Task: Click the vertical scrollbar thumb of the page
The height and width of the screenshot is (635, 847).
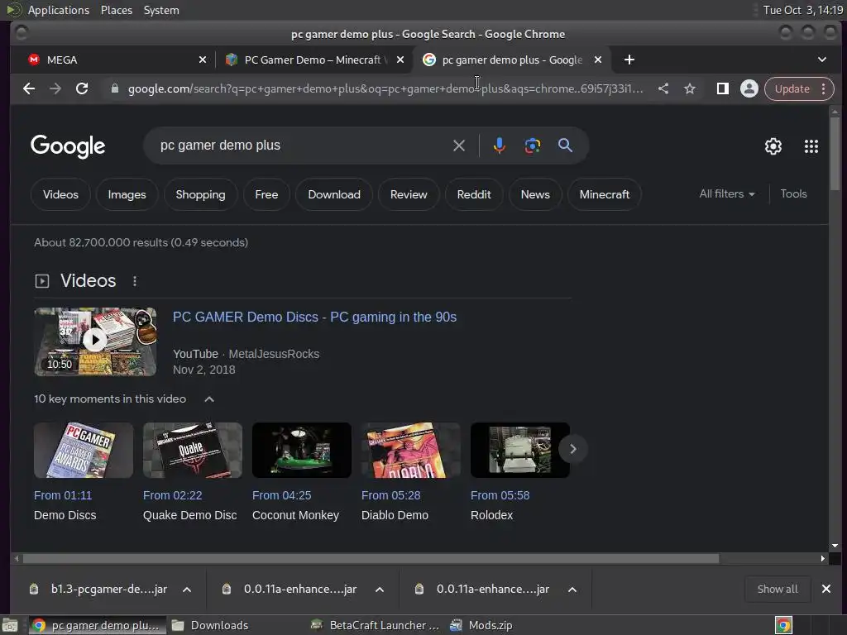Action: click(x=835, y=153)
